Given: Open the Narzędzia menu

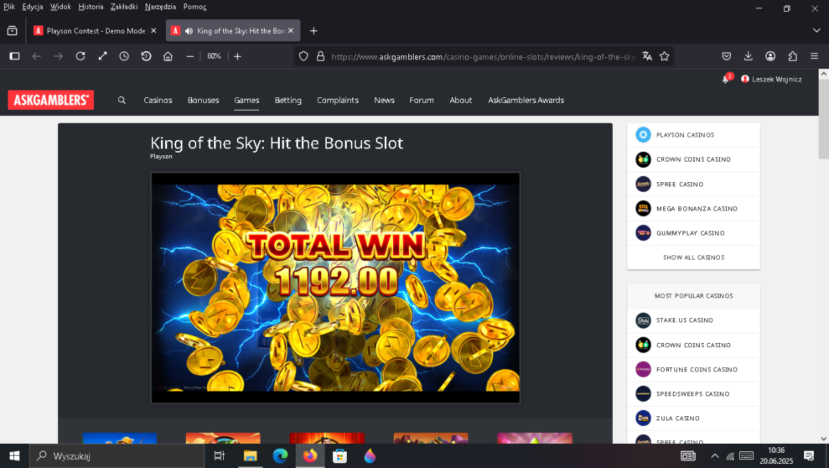Looking at the screenshot, I should click(x=160, y=7).
